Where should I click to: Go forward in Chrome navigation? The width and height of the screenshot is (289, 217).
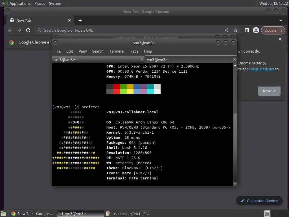coord(19,30)
